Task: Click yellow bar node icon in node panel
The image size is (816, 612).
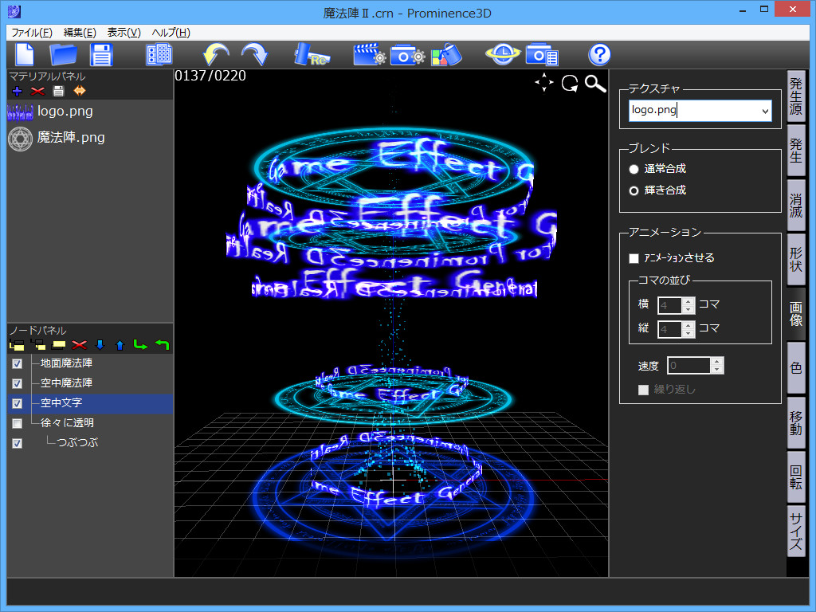Action: pyautogui.click(x=58, y=345)
